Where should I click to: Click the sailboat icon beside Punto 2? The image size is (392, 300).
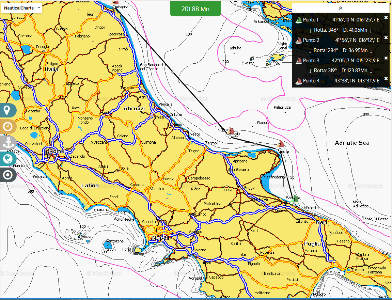(x=298, y=40)
